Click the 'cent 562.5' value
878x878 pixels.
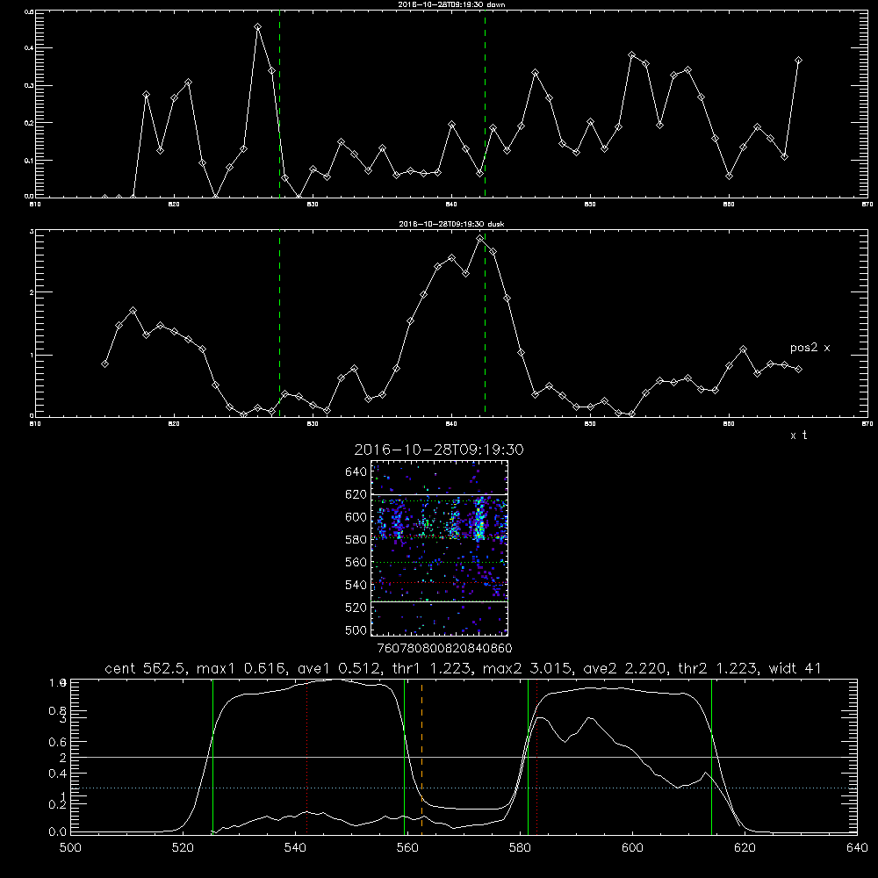[x=146, y=668]
